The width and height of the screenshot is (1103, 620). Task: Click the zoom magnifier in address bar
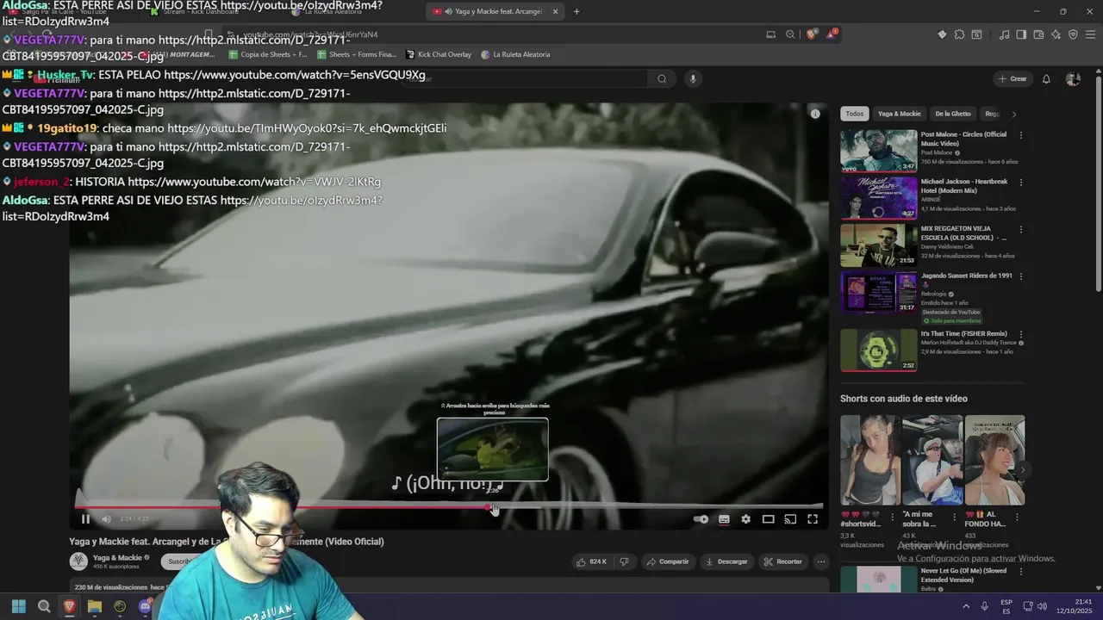[790, 34]
